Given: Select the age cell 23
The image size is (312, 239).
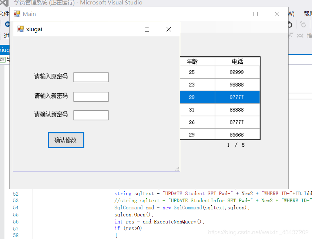Looking at the screenshot, I should point(197,84).
